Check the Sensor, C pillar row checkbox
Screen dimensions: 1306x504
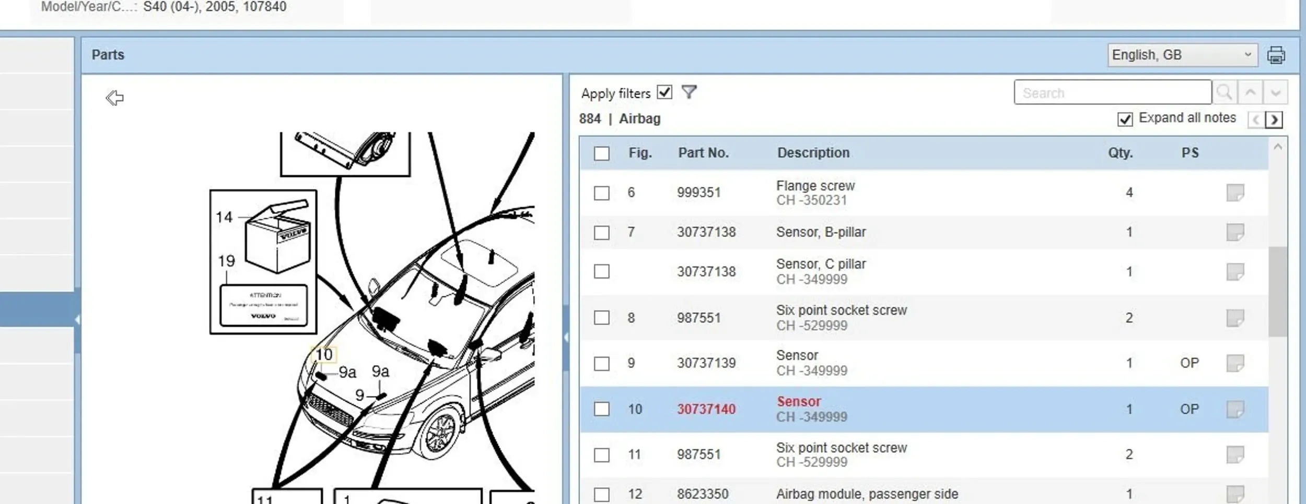click(x=601, y=272)
